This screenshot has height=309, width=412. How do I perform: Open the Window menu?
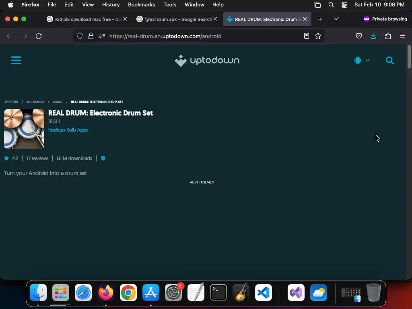coord(194,5)
